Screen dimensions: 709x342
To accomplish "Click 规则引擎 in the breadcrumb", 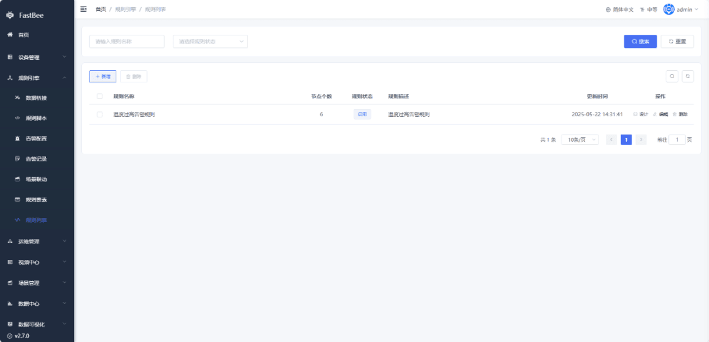I will (x=125, y=9).
